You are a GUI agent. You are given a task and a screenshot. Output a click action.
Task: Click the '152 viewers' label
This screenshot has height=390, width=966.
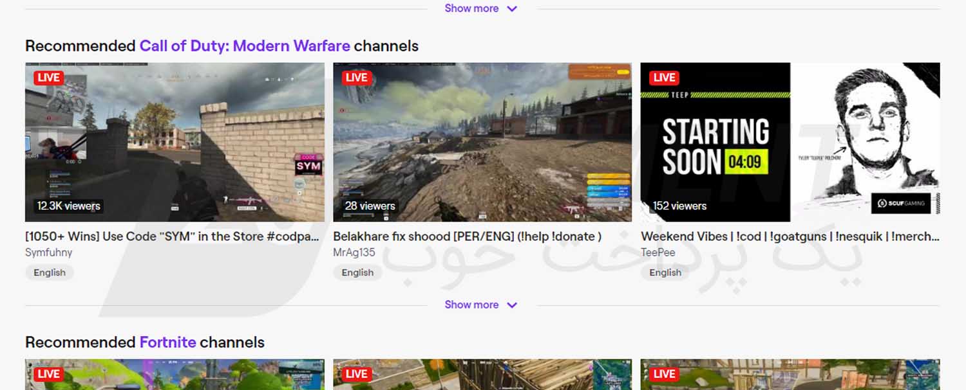click(679, 206)
